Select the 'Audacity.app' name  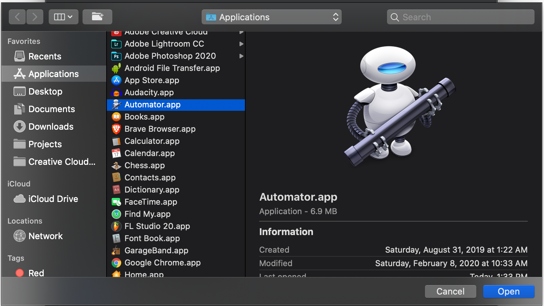click(x=149, y=93)
